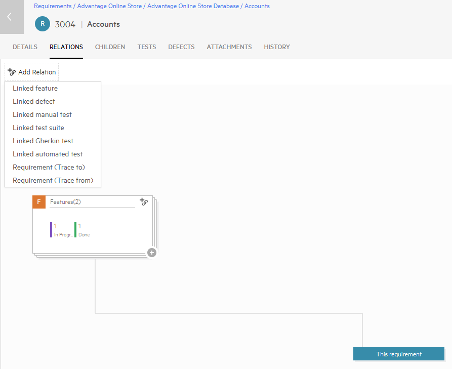Go to Requirements breadcrumb link
The width and height of the screenshot is (452, 369).
53,6
